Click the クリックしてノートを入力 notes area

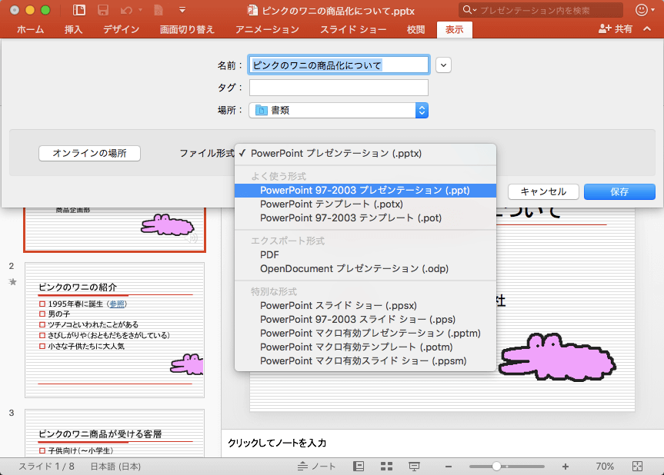tap(442, 443)
